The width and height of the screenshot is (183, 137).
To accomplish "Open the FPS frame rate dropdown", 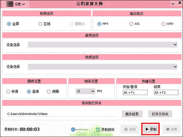I will pyautogui.click(x=85, y=91).
